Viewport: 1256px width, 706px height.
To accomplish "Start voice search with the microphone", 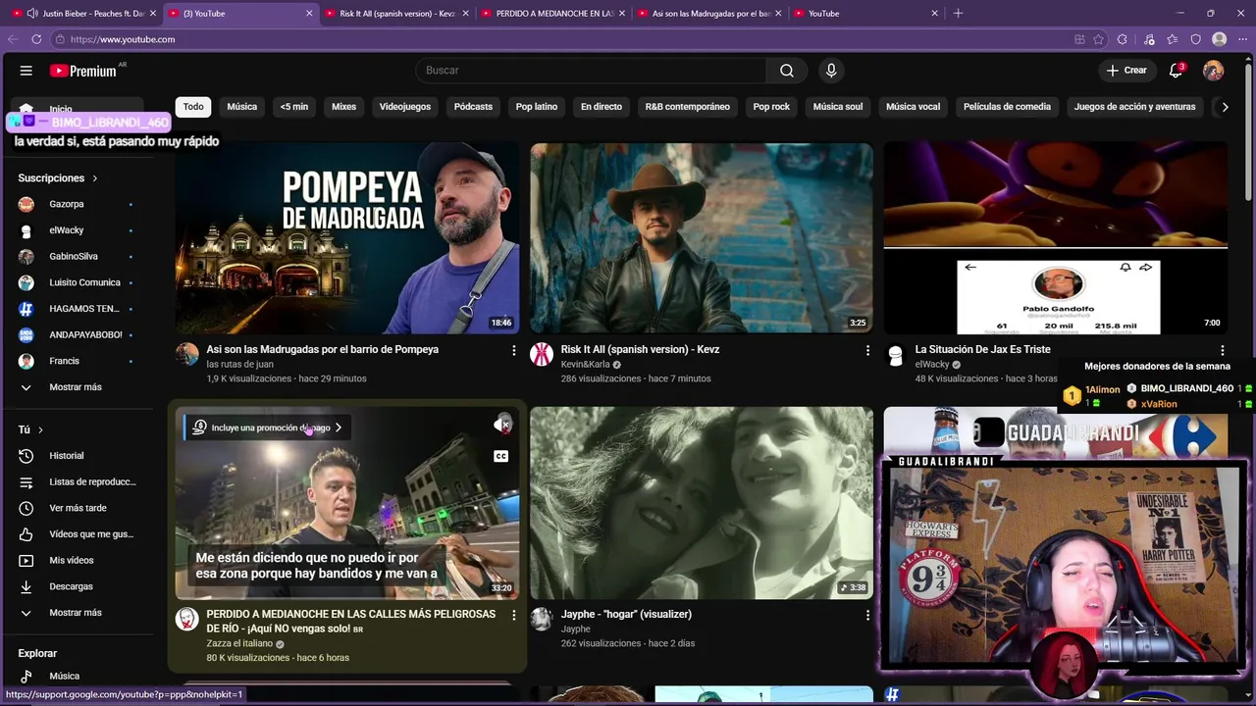I will click(x=831, y=71).
